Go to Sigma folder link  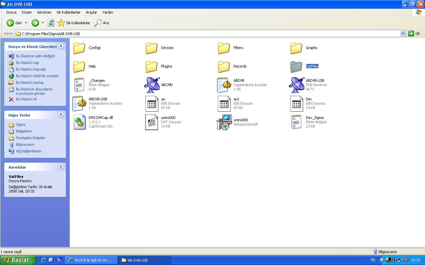click(21, 125)
